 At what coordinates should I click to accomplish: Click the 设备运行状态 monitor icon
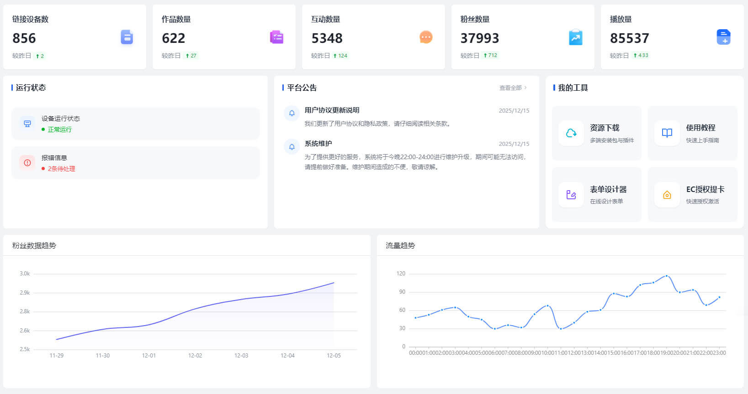tap(27, 124)
